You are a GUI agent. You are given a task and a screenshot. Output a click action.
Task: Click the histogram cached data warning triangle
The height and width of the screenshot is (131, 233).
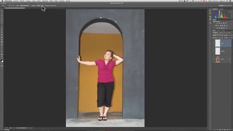[229, 11]
